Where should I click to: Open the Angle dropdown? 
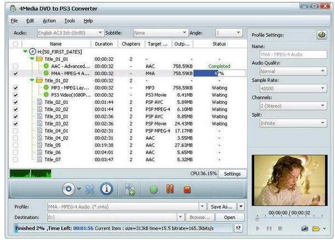pos(229,33)
